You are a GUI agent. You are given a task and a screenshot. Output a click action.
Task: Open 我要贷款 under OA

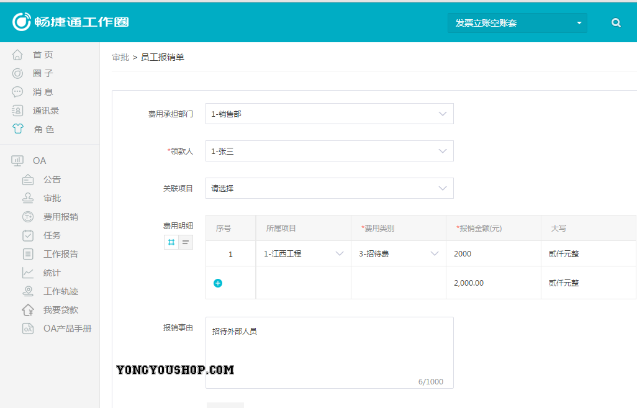pyautogui.click(x=60, y=310)
